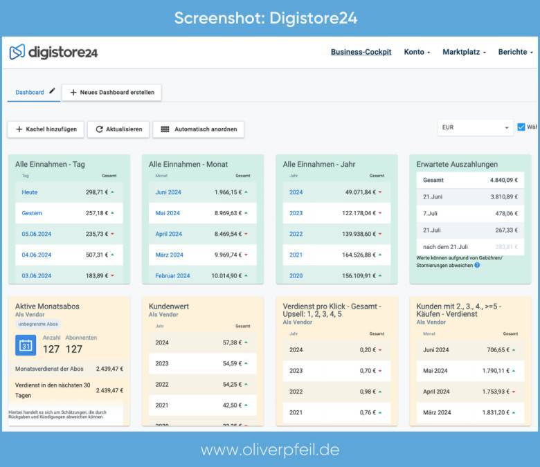Click the Alle Einnahmen - Tag tile title

pyautogui.click(x=50, y=164)
